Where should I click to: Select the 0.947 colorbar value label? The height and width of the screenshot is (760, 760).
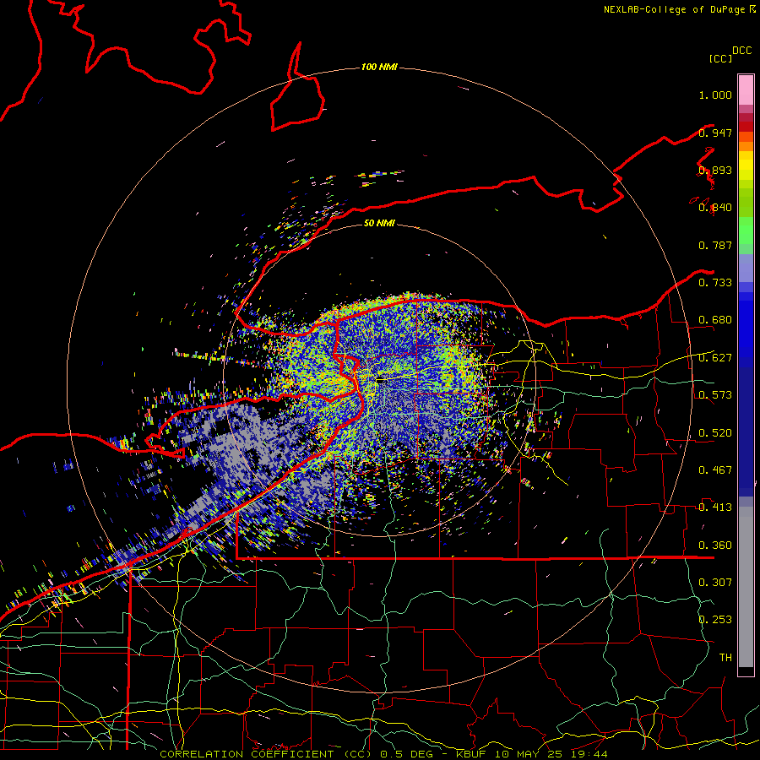coord(715,133)
